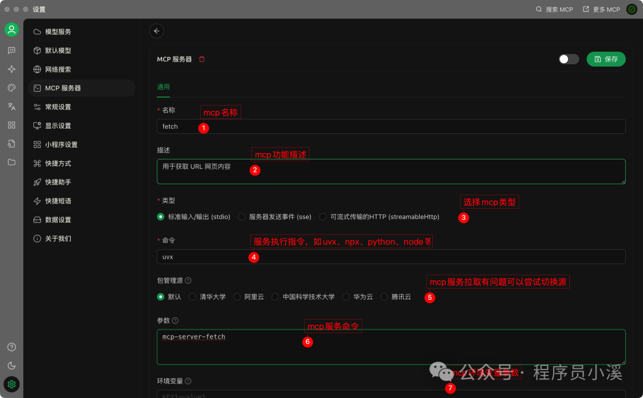The height and width of the screenshot is (398, 643).
Task: Open 快捷方式 settings
Action: tap(81, 164)
